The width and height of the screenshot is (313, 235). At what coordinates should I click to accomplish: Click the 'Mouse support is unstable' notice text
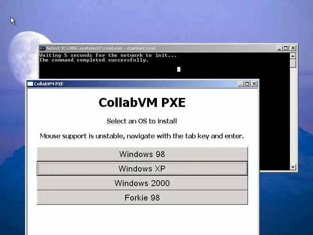pyautogui.click(x=142, y=136)
